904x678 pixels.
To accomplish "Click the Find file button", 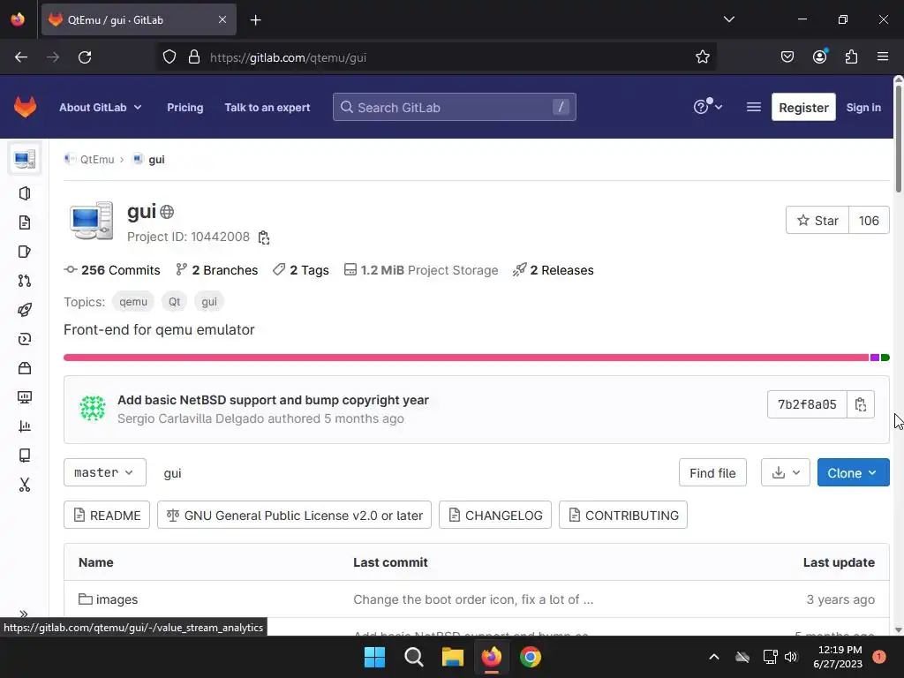I will 712,473.
